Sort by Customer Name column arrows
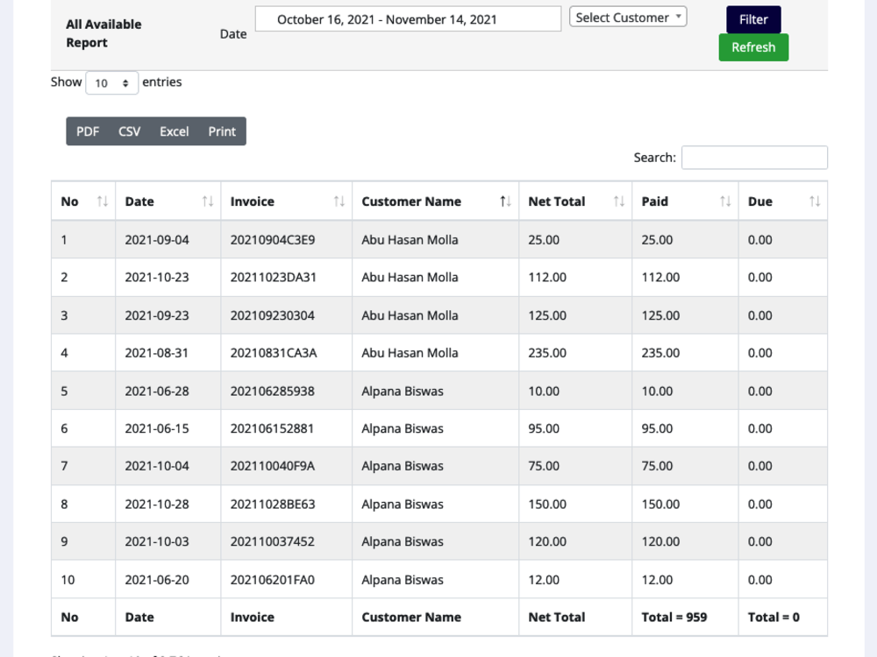877x657 pixels. click(x=505, y=201)
